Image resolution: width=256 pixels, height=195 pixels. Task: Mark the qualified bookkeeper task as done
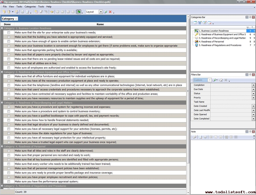pyautogui.click(x=9, y=116)
